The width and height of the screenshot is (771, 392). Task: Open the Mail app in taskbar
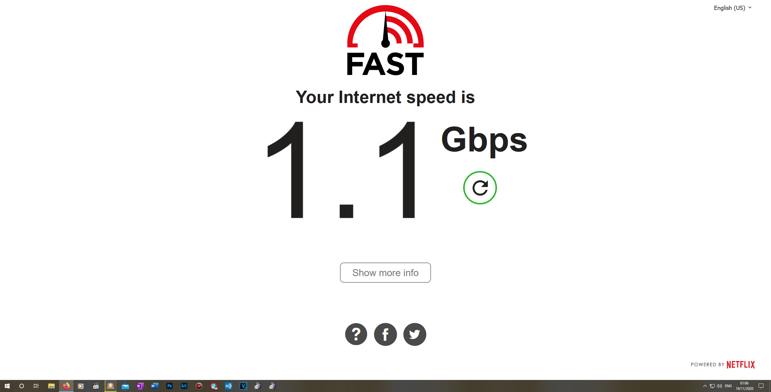click(x=125, y=386)
